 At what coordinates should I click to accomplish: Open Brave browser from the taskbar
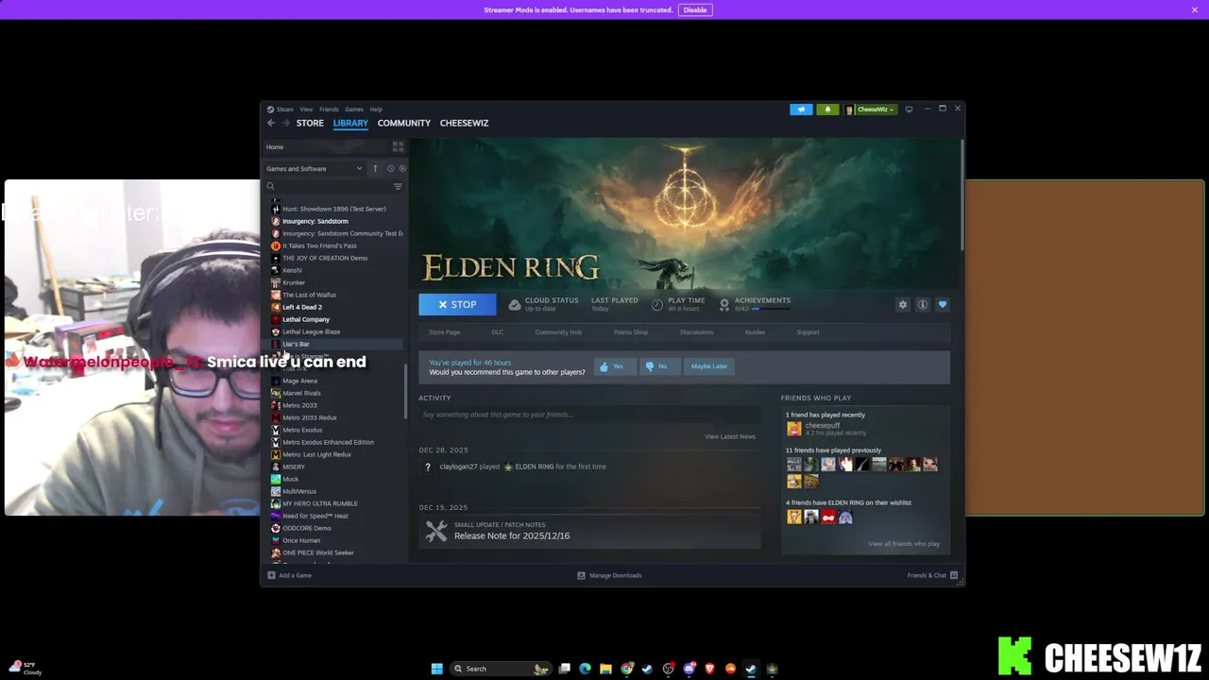[x=710, y=669]
